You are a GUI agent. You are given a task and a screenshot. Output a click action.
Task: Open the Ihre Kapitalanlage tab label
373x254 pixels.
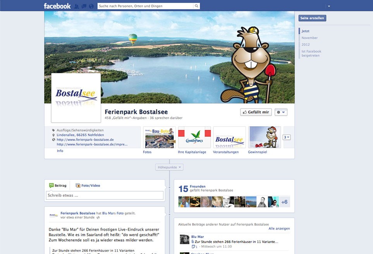click(192, 152)
